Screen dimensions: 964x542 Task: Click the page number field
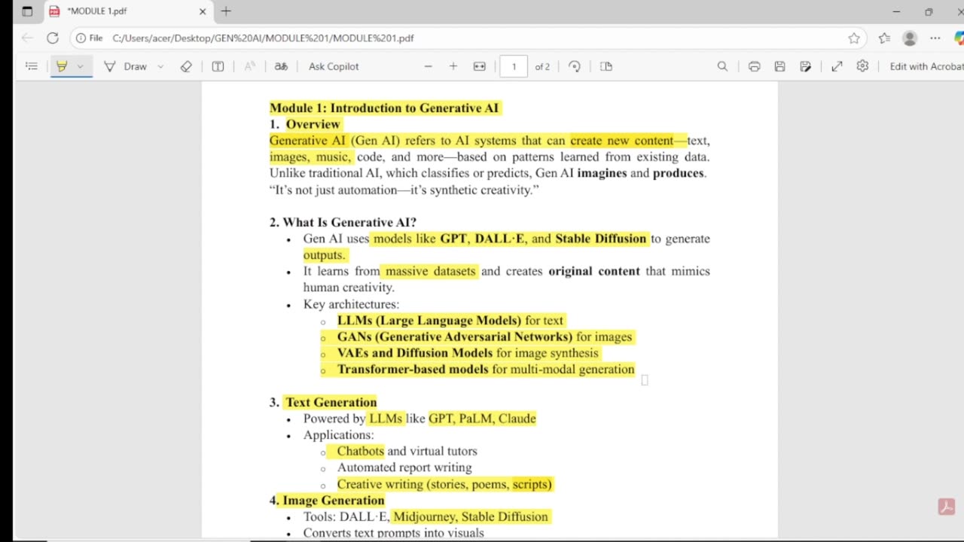(514, 66)
